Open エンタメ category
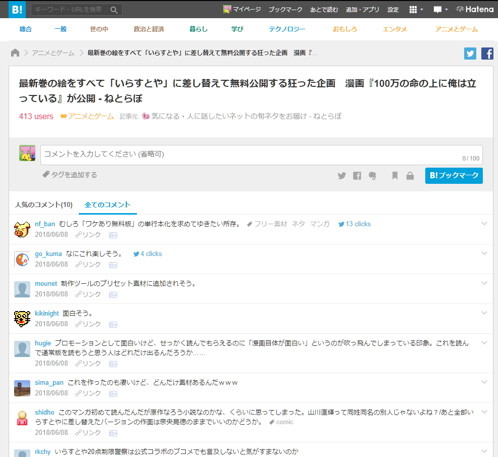The width and height of the screenshot is (498, 457). click(395, 29)
